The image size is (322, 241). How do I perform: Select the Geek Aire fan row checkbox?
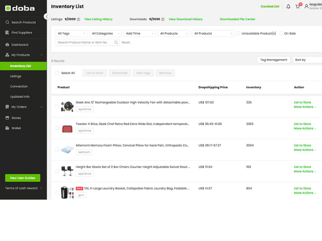pyautogui.click(x=57, y=106)
